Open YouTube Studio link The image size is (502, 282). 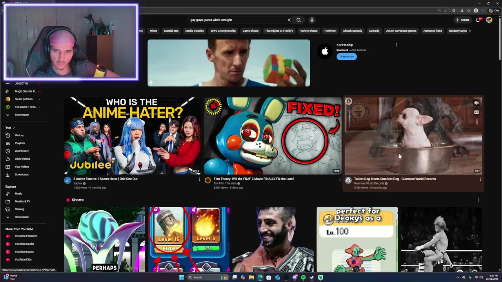[24, 244]
